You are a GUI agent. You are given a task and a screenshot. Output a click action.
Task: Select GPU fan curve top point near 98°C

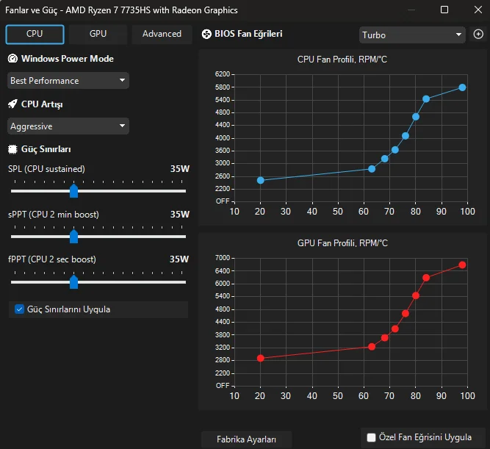(462, 265)
